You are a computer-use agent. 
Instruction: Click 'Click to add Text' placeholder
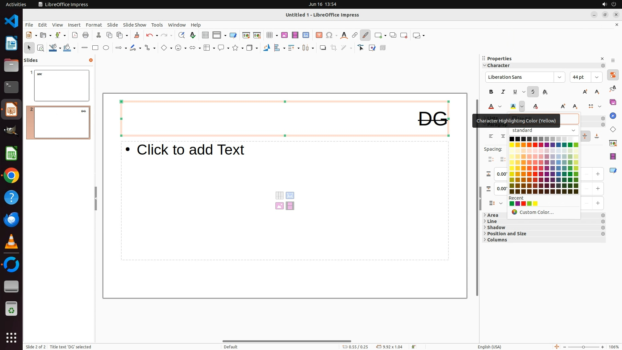point(190,150)
